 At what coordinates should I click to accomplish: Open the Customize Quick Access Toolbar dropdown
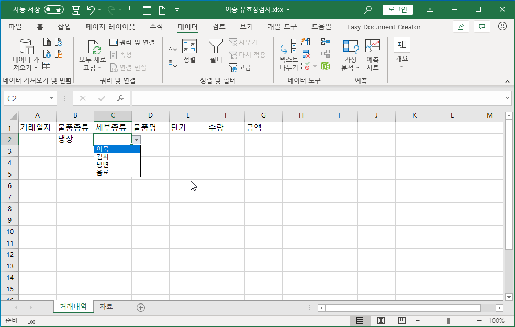click(177, 10)
